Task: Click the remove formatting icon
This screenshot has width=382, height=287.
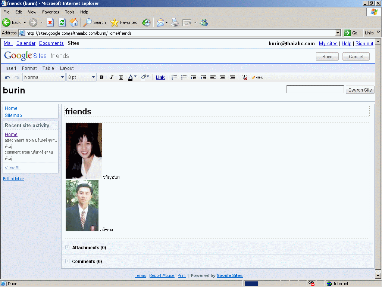Action: pyautogui.click(x=244, y=77)
